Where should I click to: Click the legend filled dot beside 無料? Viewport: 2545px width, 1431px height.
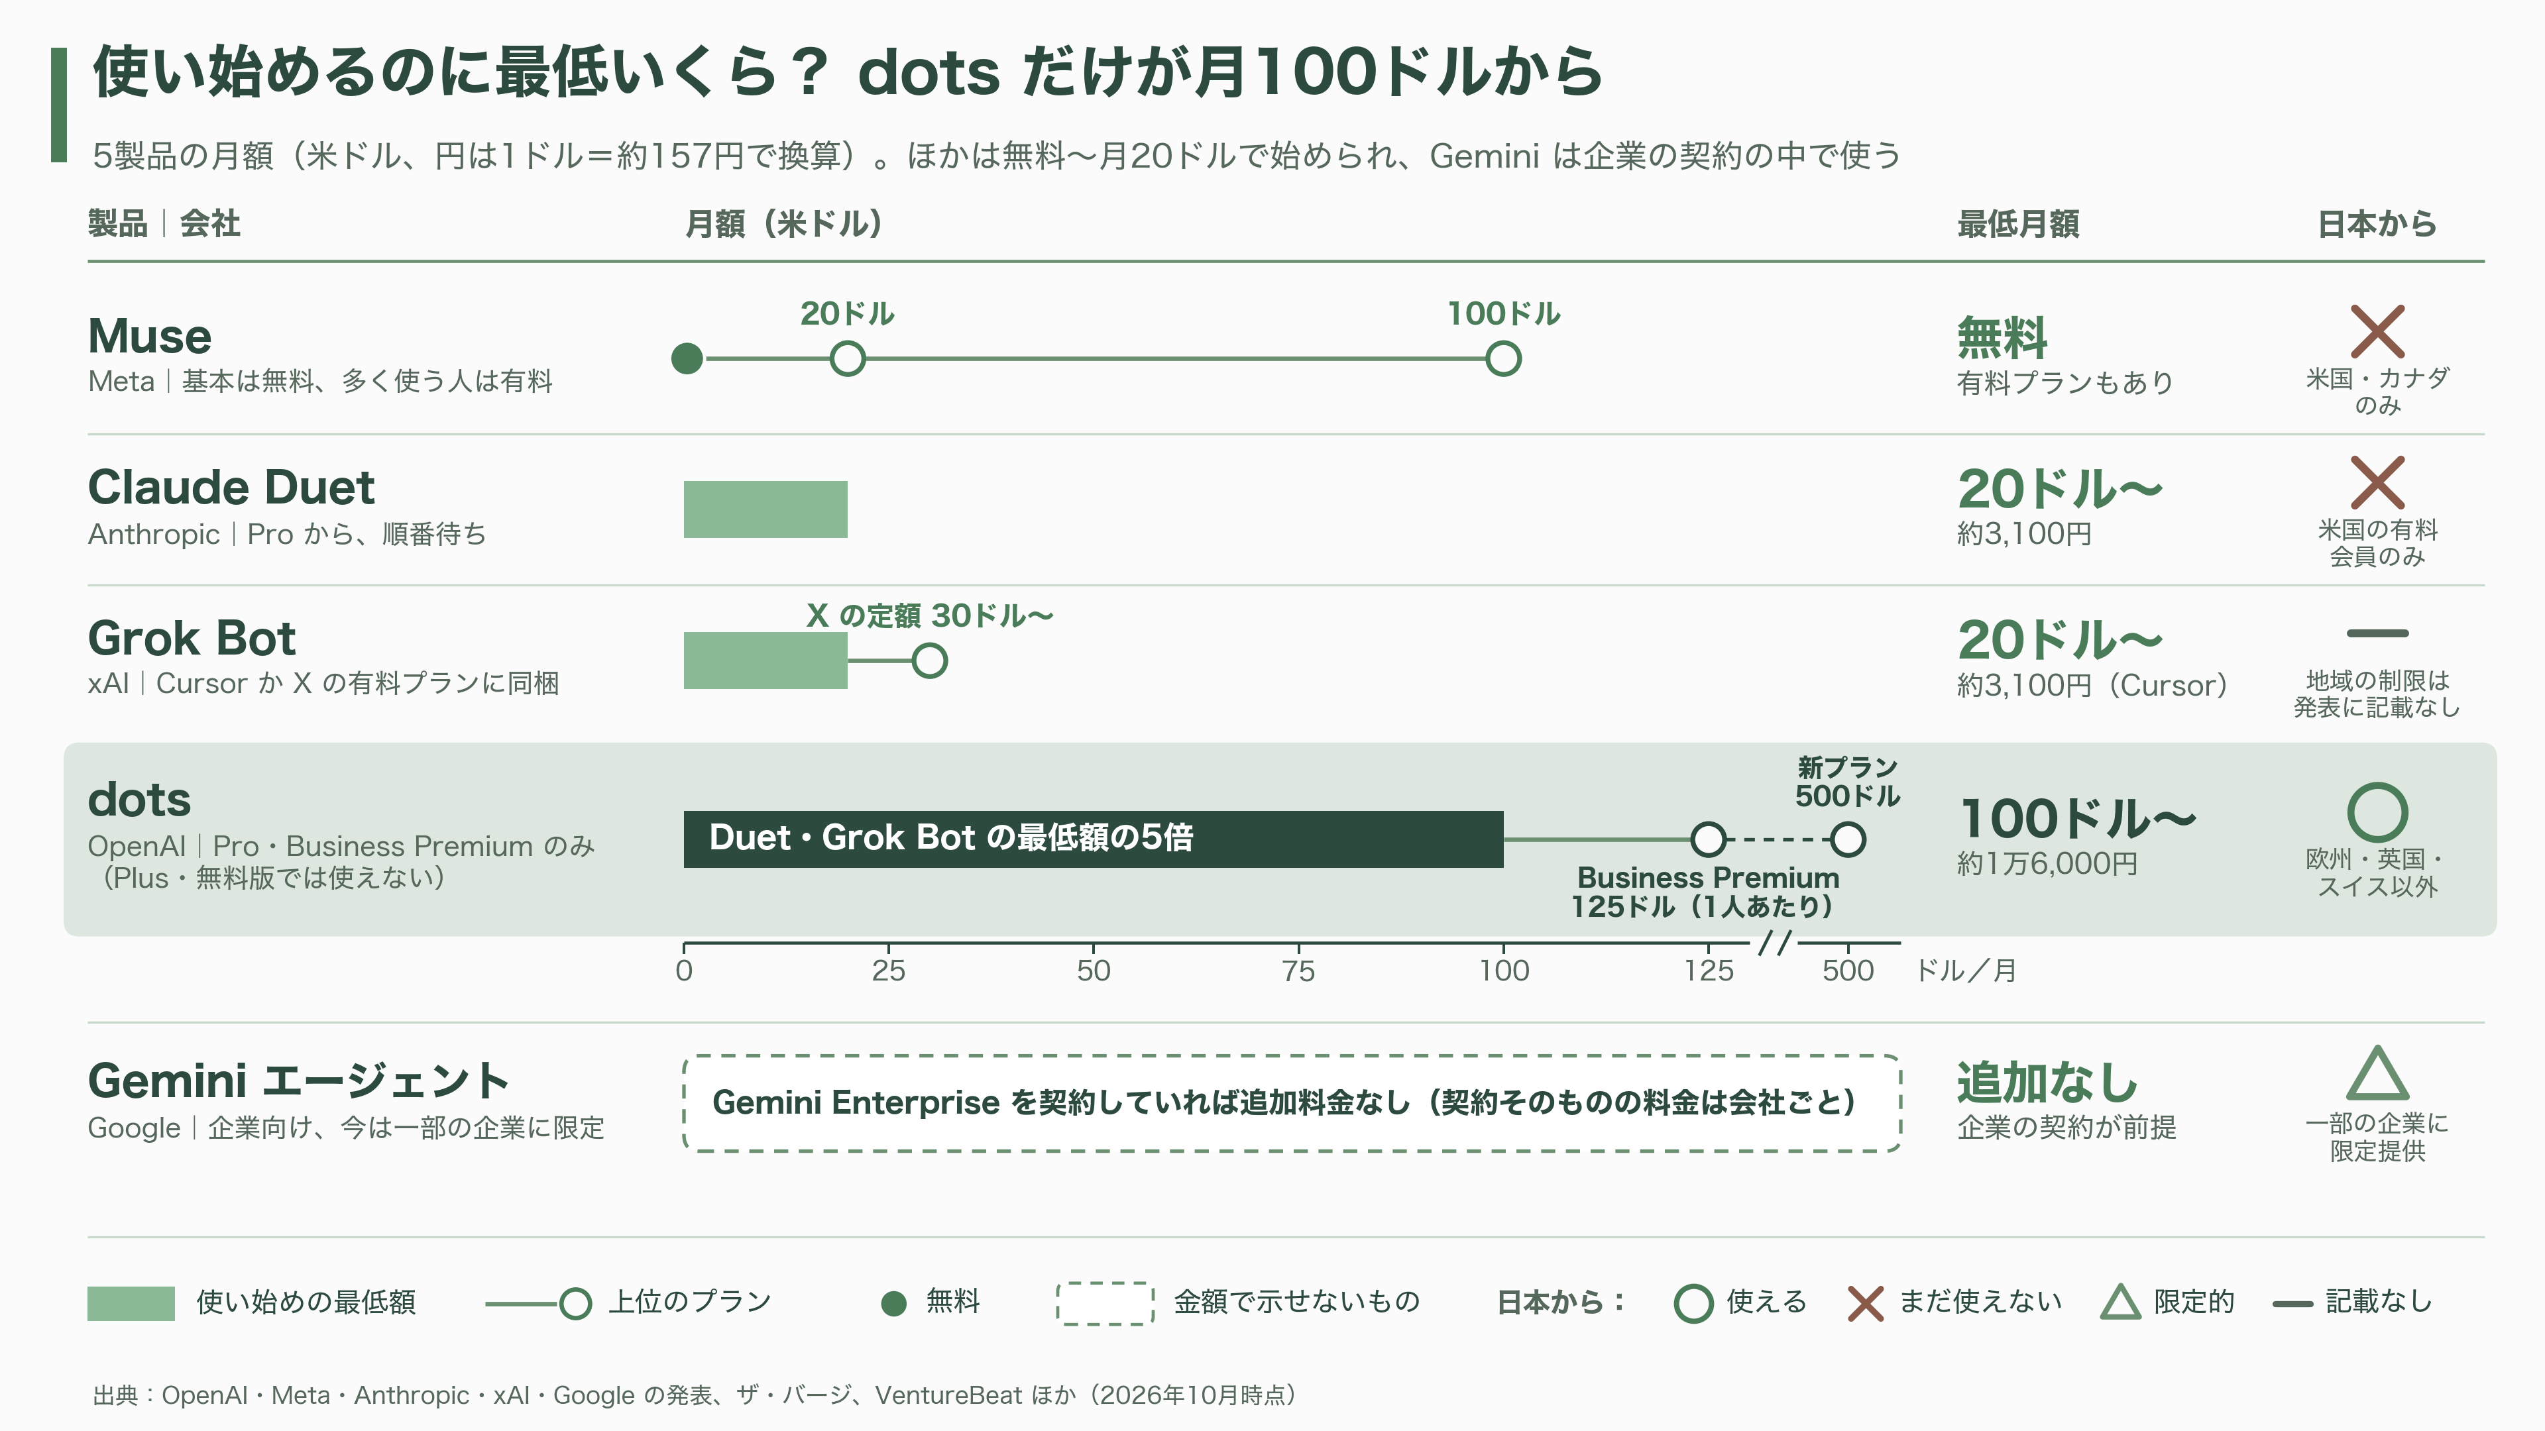pyautogui.click(x=893, y=1304)
